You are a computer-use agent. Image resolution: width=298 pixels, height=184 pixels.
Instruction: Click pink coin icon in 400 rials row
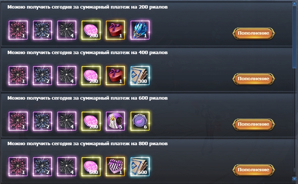coord(91,75)
